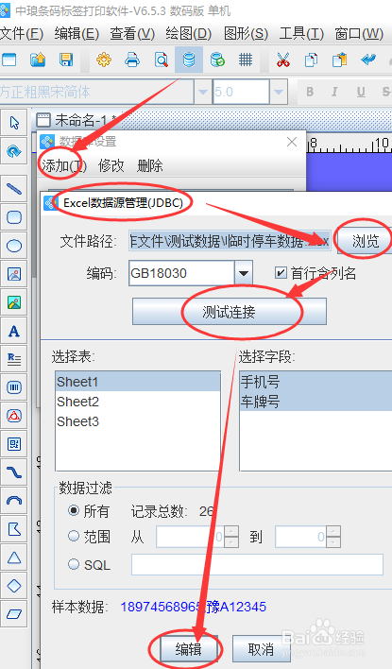This screenshot has height=669, width=392.
Task: Click the SQL filter text field
Action: click(x=257, y=564)
